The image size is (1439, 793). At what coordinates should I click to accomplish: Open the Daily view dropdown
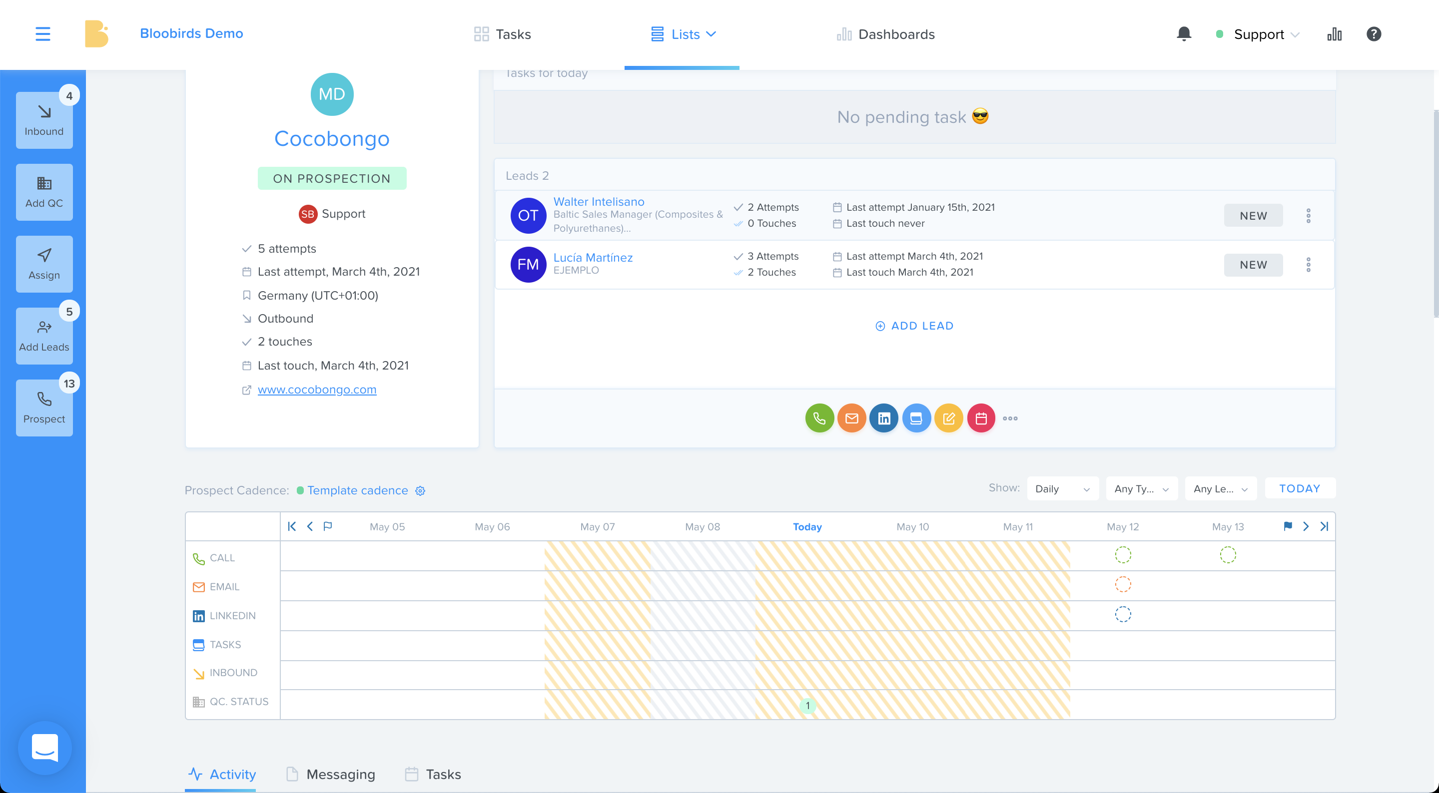(x=1062, y=489)
